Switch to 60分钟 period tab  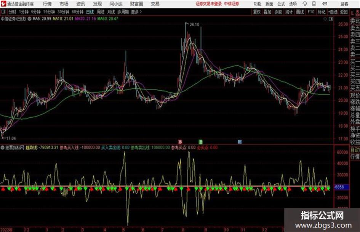77,12
